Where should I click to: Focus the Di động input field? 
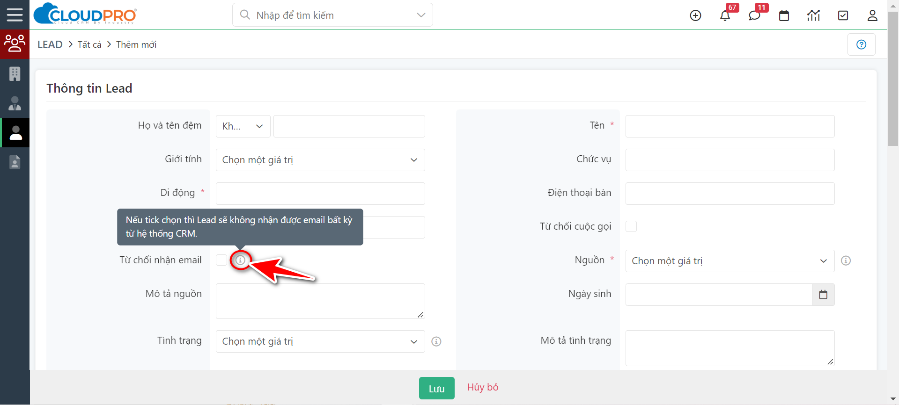pos(320,194)
